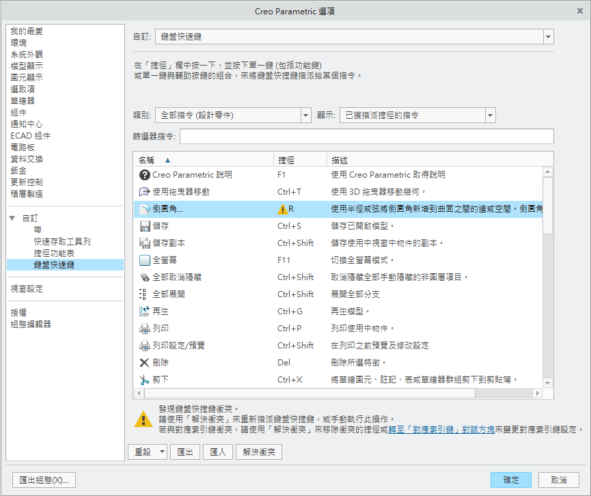Click the 全螢幕 fullscreen icon
Image resolution: width=591 pixels, height=496 pixels.
(x=144, y=260)
